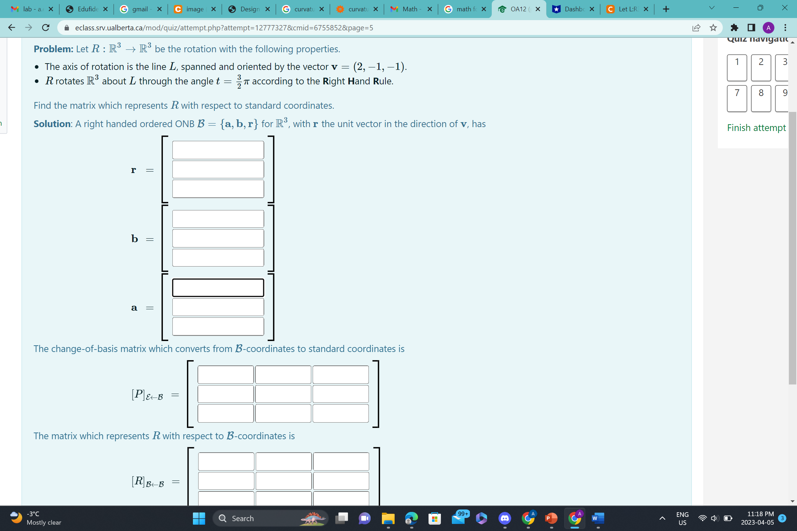Open Chrome extensions via the puzzle icon
797x531 pixels.
[734, 28]
